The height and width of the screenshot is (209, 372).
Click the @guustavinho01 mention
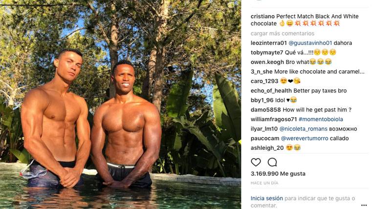pyautogui.click(x=310, y=43)
